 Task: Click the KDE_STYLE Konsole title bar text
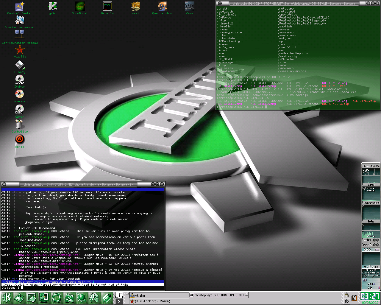(x=294, y=4)
